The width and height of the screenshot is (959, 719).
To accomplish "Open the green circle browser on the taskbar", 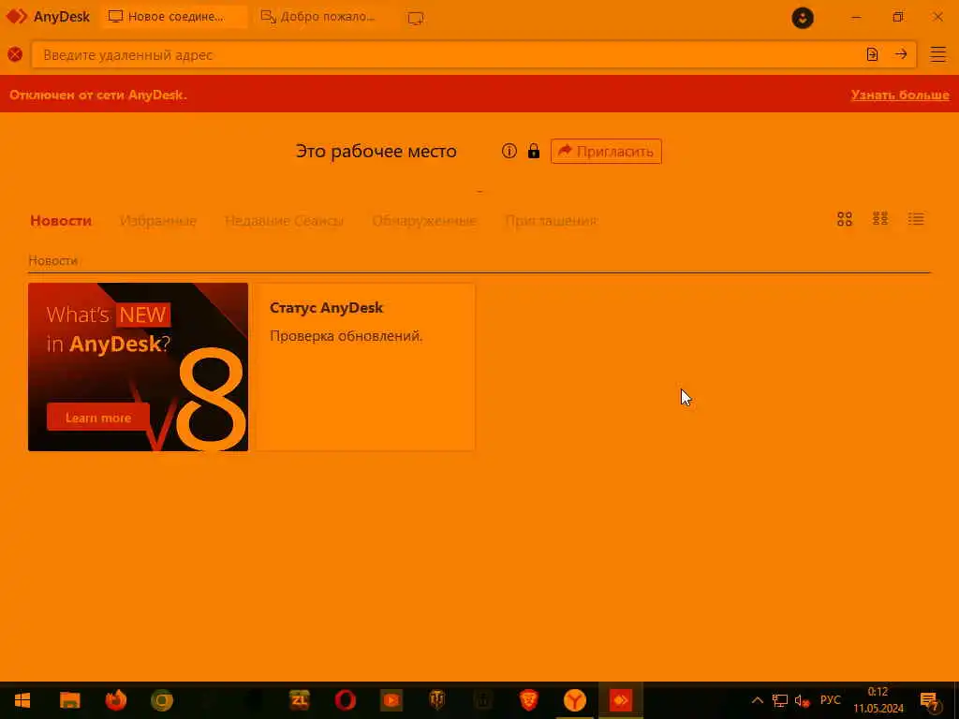I will (162, 700).
